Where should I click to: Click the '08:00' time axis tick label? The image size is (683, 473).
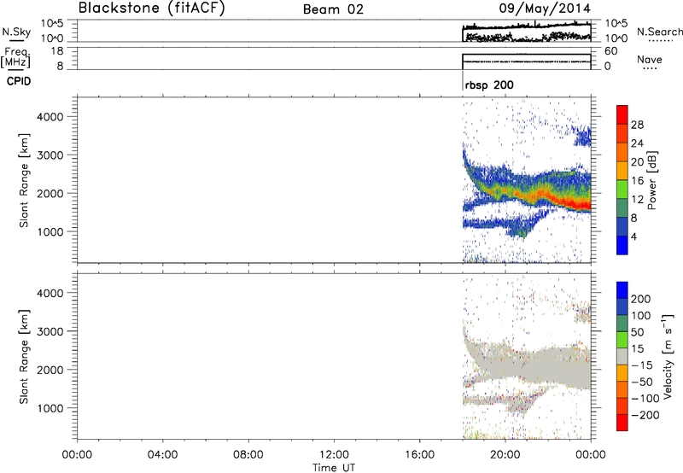click(248, 455)
